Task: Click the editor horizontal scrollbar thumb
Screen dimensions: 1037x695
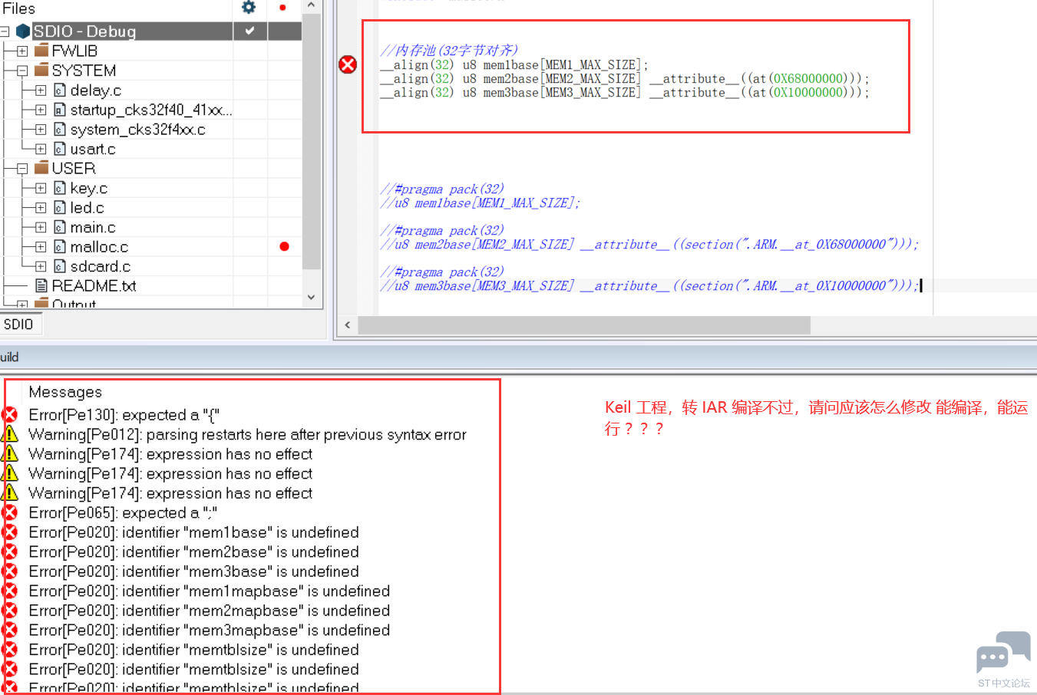Action: pos(584,325)
